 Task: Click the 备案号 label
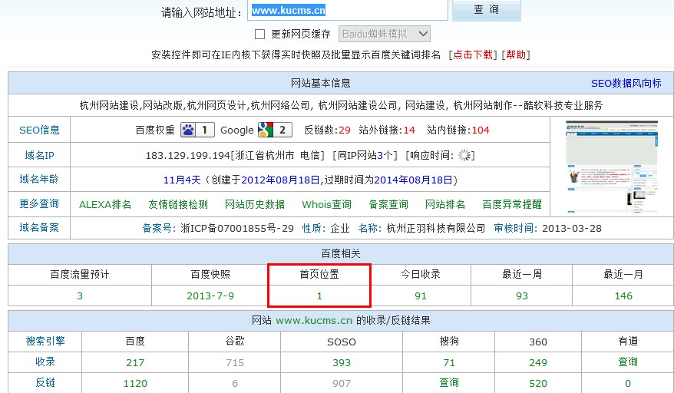(x=159, y=228)
